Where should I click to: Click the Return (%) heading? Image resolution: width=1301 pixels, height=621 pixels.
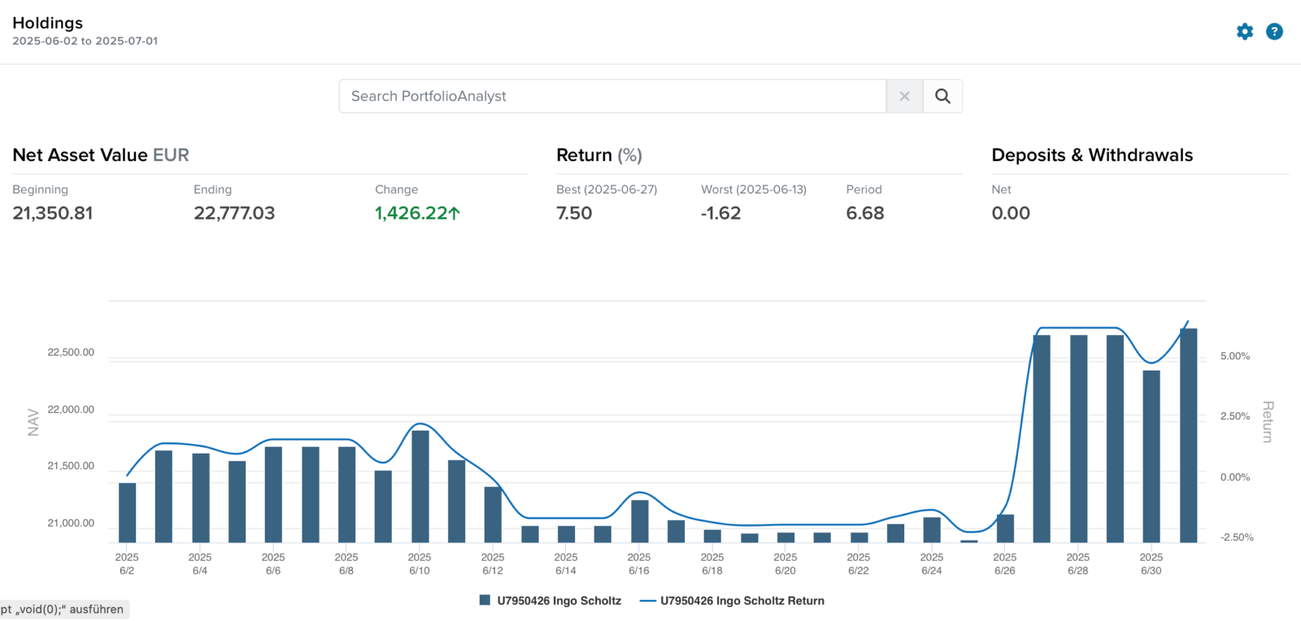click(599, 155)
